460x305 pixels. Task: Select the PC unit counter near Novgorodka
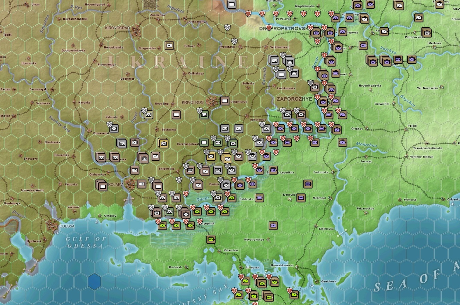click(169, 45)
